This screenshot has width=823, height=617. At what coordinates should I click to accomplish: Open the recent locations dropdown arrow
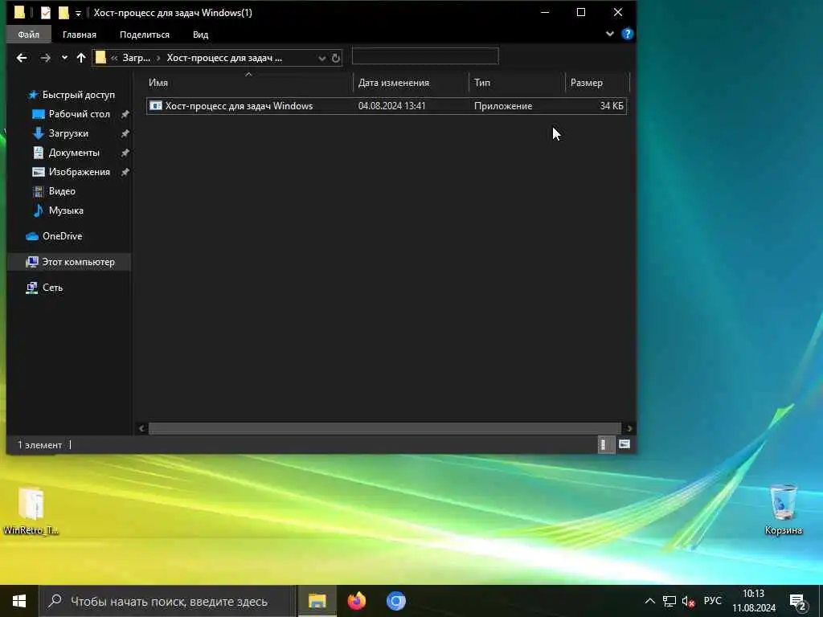(64, 58)
